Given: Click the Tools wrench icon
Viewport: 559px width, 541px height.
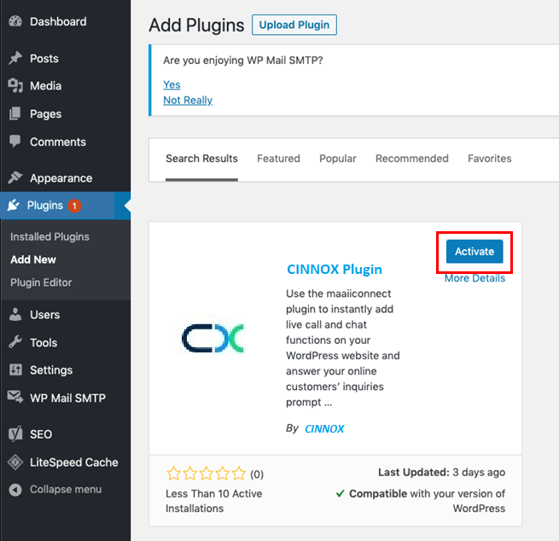Looking at the screenshot, I should (x=15, y=342).
